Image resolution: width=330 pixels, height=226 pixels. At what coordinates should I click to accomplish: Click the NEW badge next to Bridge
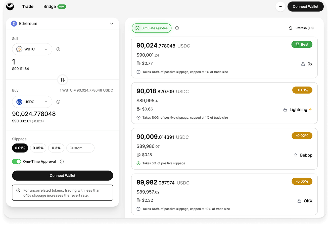[62, 7]
